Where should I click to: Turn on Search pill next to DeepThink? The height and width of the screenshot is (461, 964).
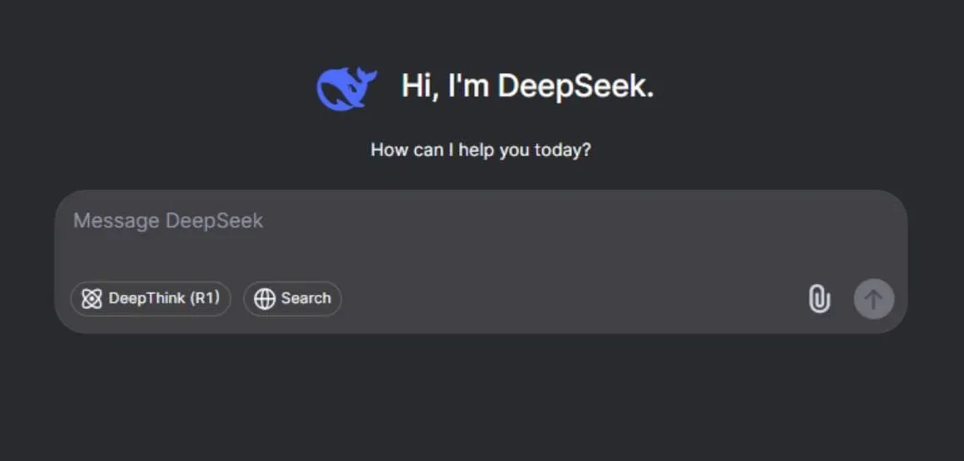click(292, 299)
